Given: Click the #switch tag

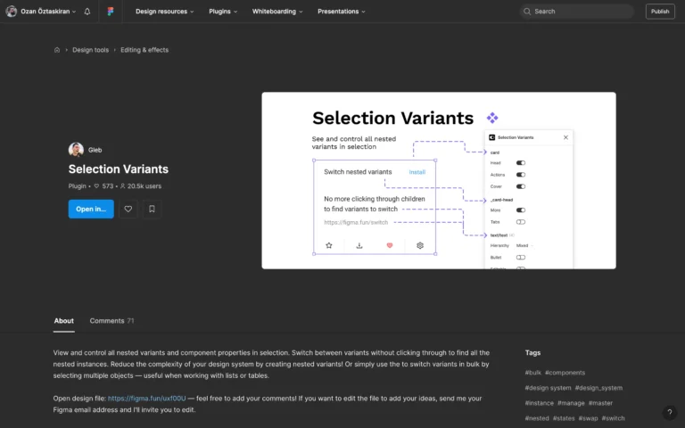Looking at the screenshot, I should 613,418.
